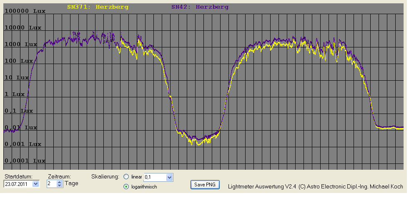The width and height of the screenshot is (409, 198).
Task: Open the Startdatum date dropdown arrow
Action: (36, 184)
